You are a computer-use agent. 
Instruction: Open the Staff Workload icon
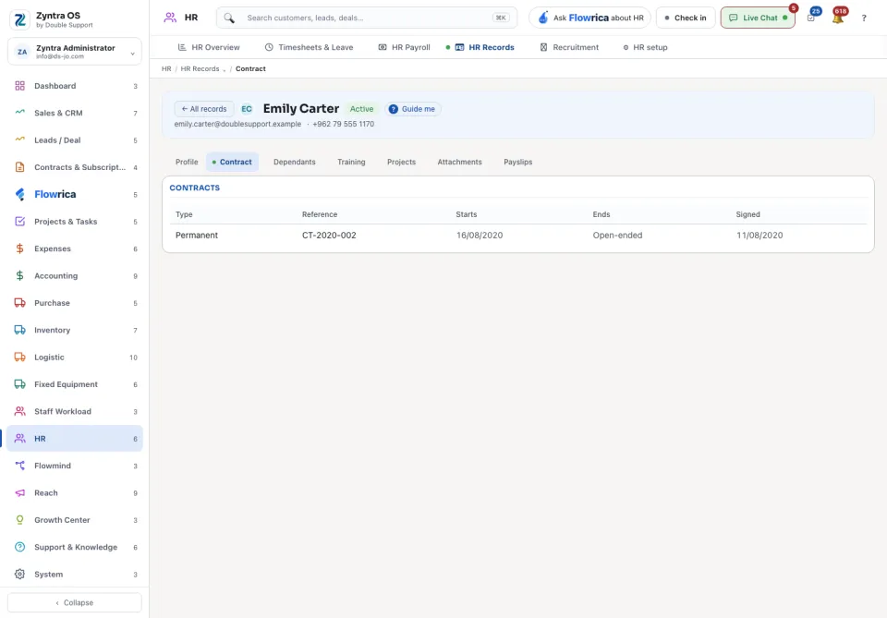(x=19, y=411)
